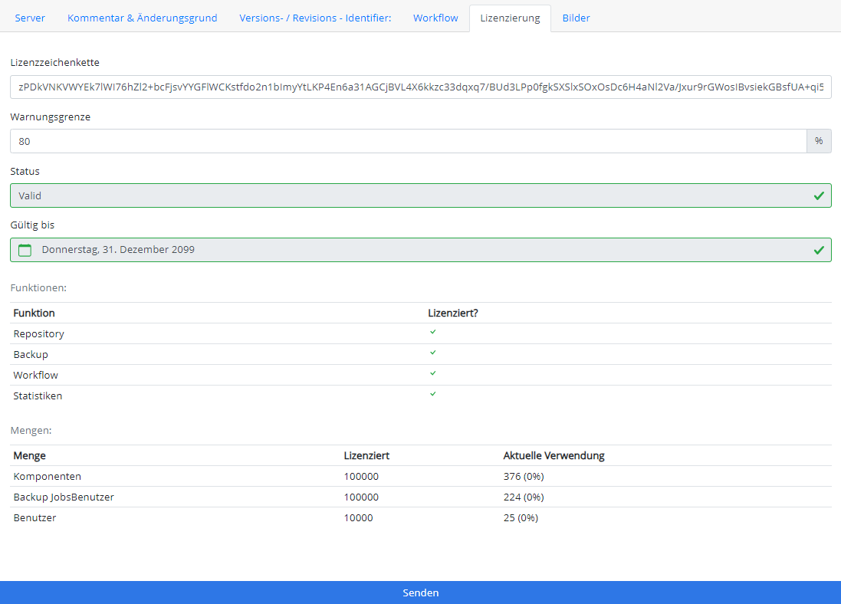The image size is (841, 604).
Task: Click the Valid status field
Action: (x=406, y=195)
